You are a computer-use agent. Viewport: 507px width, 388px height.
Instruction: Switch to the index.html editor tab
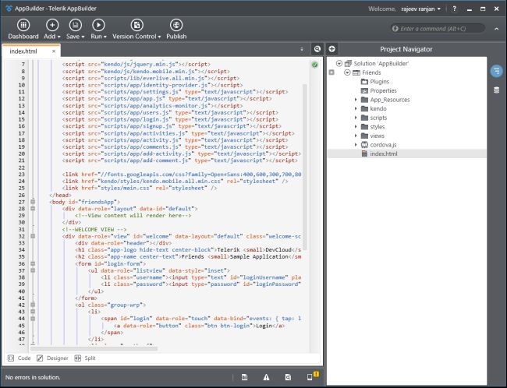(x=23, y=51)
